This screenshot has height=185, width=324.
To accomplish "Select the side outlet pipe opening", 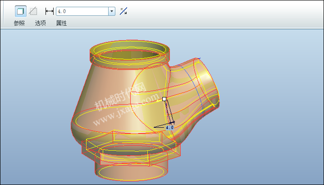I will click(x=207, y=82).
